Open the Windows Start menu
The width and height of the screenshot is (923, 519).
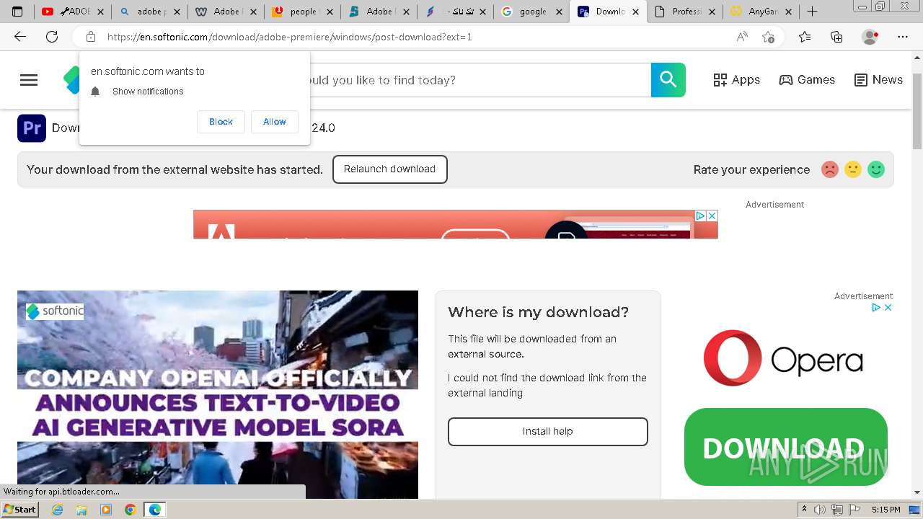(19, 510)
